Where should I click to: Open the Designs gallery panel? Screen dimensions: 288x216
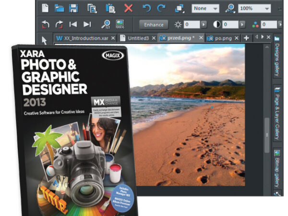click(277, 60)
